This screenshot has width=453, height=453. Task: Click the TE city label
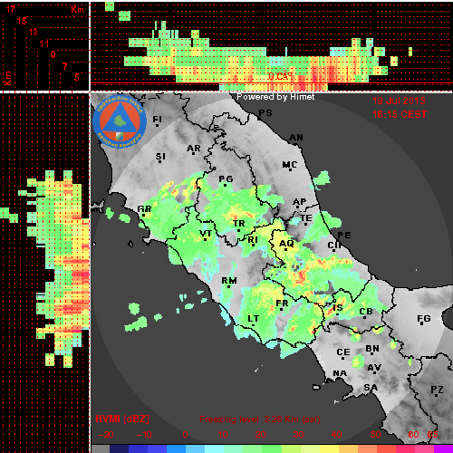coord(306,217)
